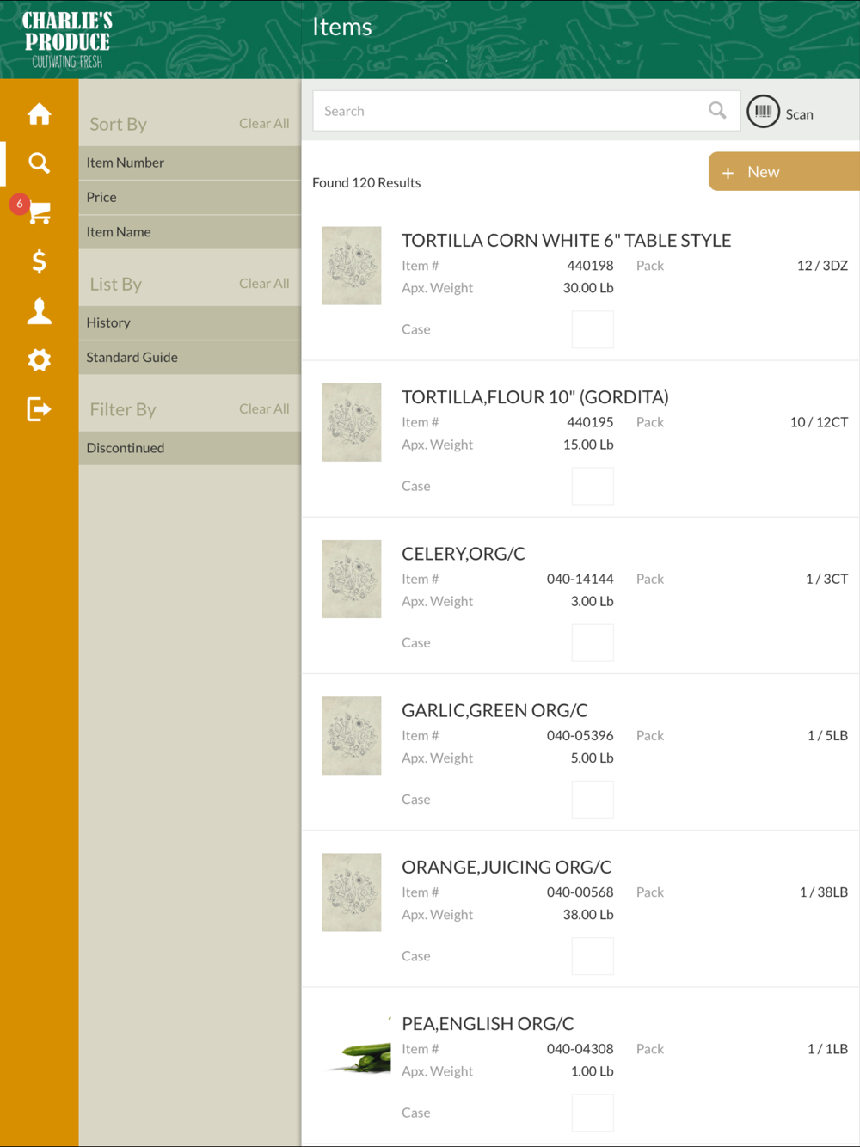Tap Case quantity box for Garlic Green
Image resolution: width=860 pixels, height=1147 pixels.
coord(593,799)
